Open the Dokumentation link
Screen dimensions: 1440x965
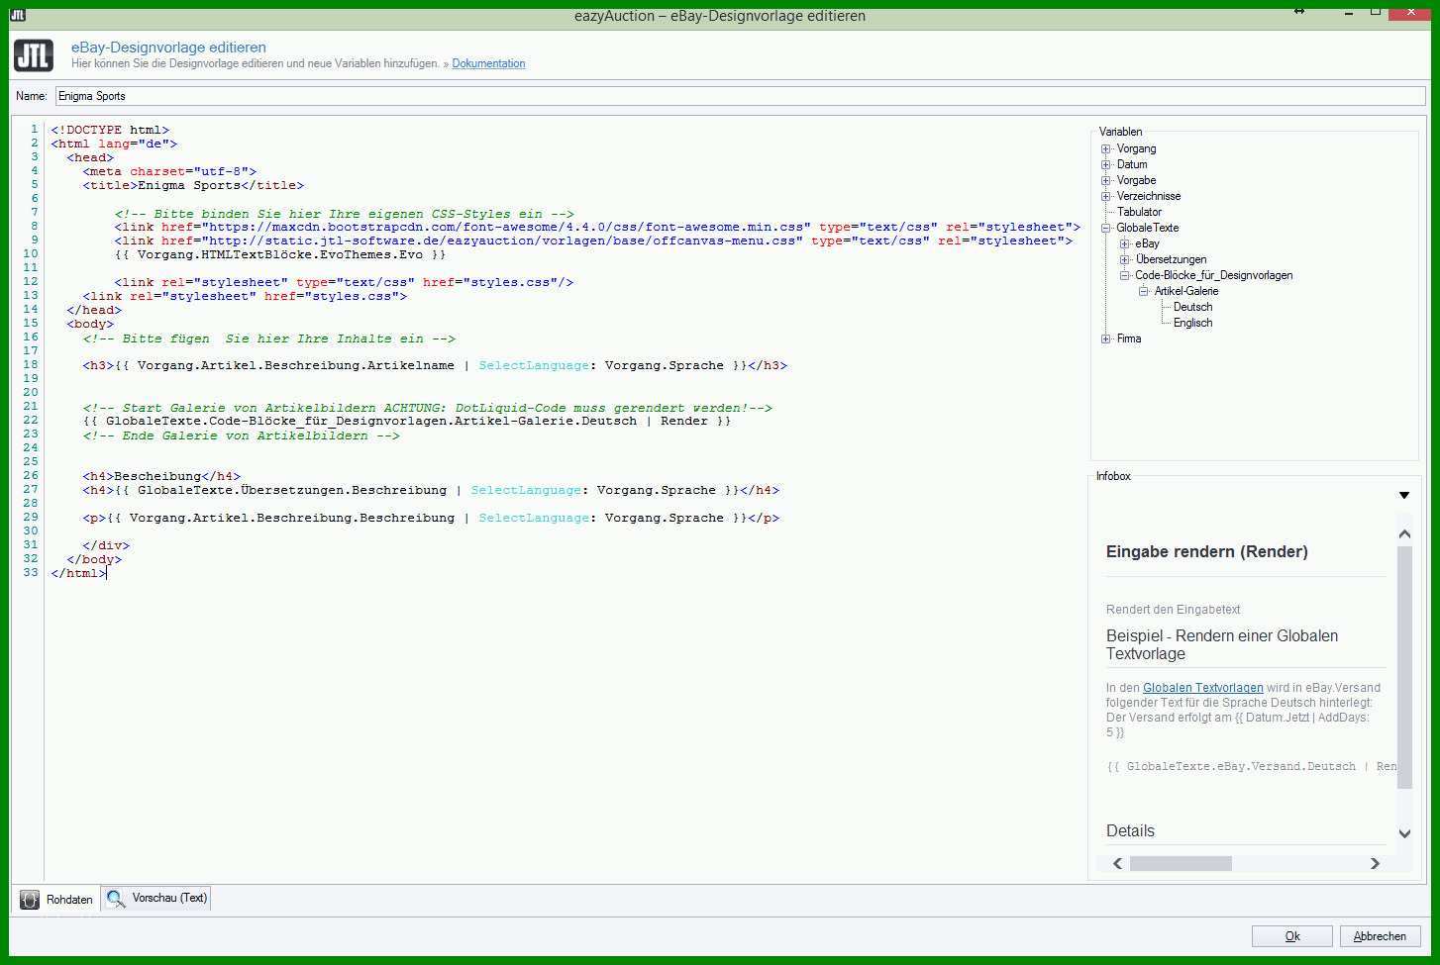tap(488, 63)
